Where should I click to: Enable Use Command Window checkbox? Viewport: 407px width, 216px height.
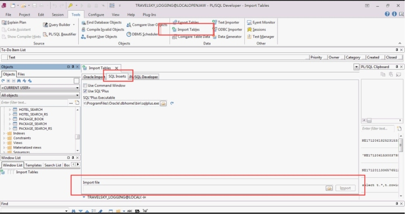[85, 85]
